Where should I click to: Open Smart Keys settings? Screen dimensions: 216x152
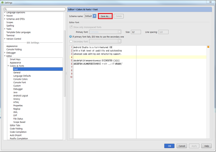[15, 59]
